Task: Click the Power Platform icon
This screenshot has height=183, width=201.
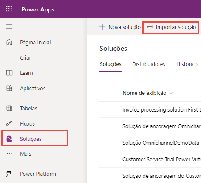Action: (8, 174)
